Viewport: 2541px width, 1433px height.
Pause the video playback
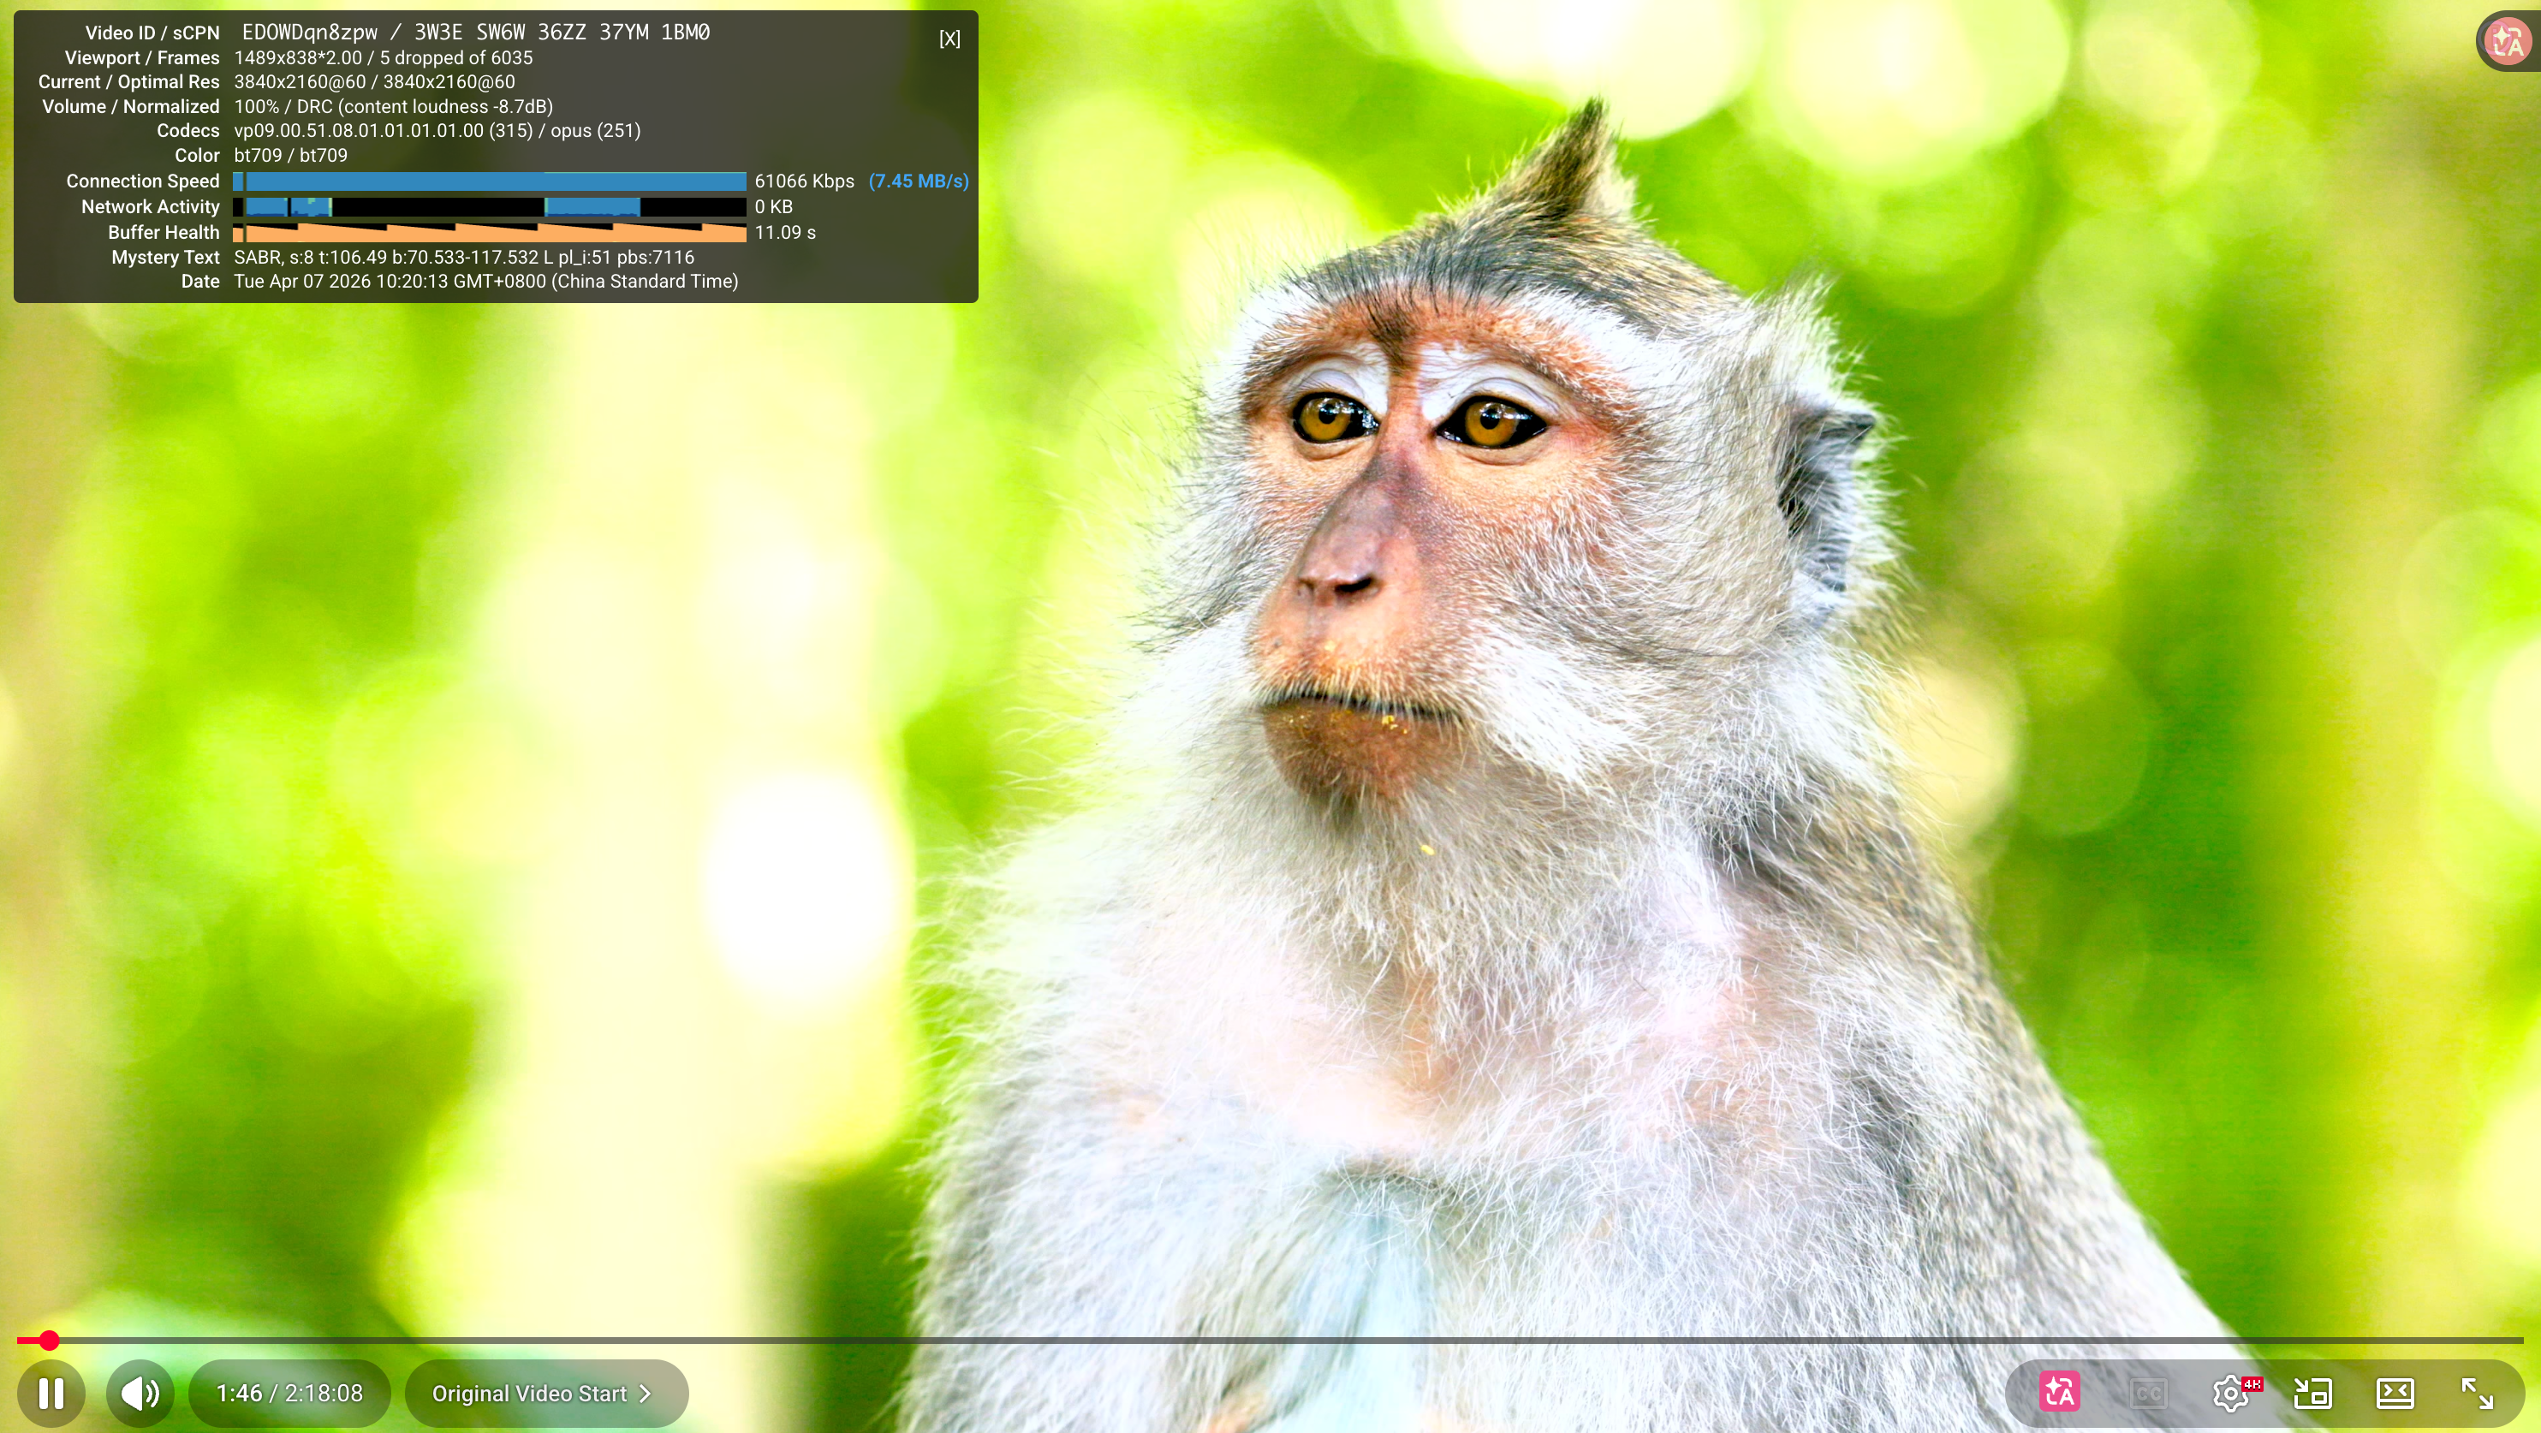pos(51,1394)
